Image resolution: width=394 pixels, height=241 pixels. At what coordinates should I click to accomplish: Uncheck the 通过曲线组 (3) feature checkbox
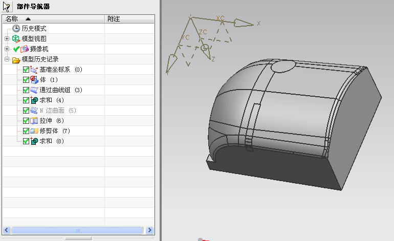[26, 90]
